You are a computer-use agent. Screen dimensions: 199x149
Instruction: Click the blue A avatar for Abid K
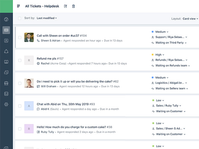(29, 106)
